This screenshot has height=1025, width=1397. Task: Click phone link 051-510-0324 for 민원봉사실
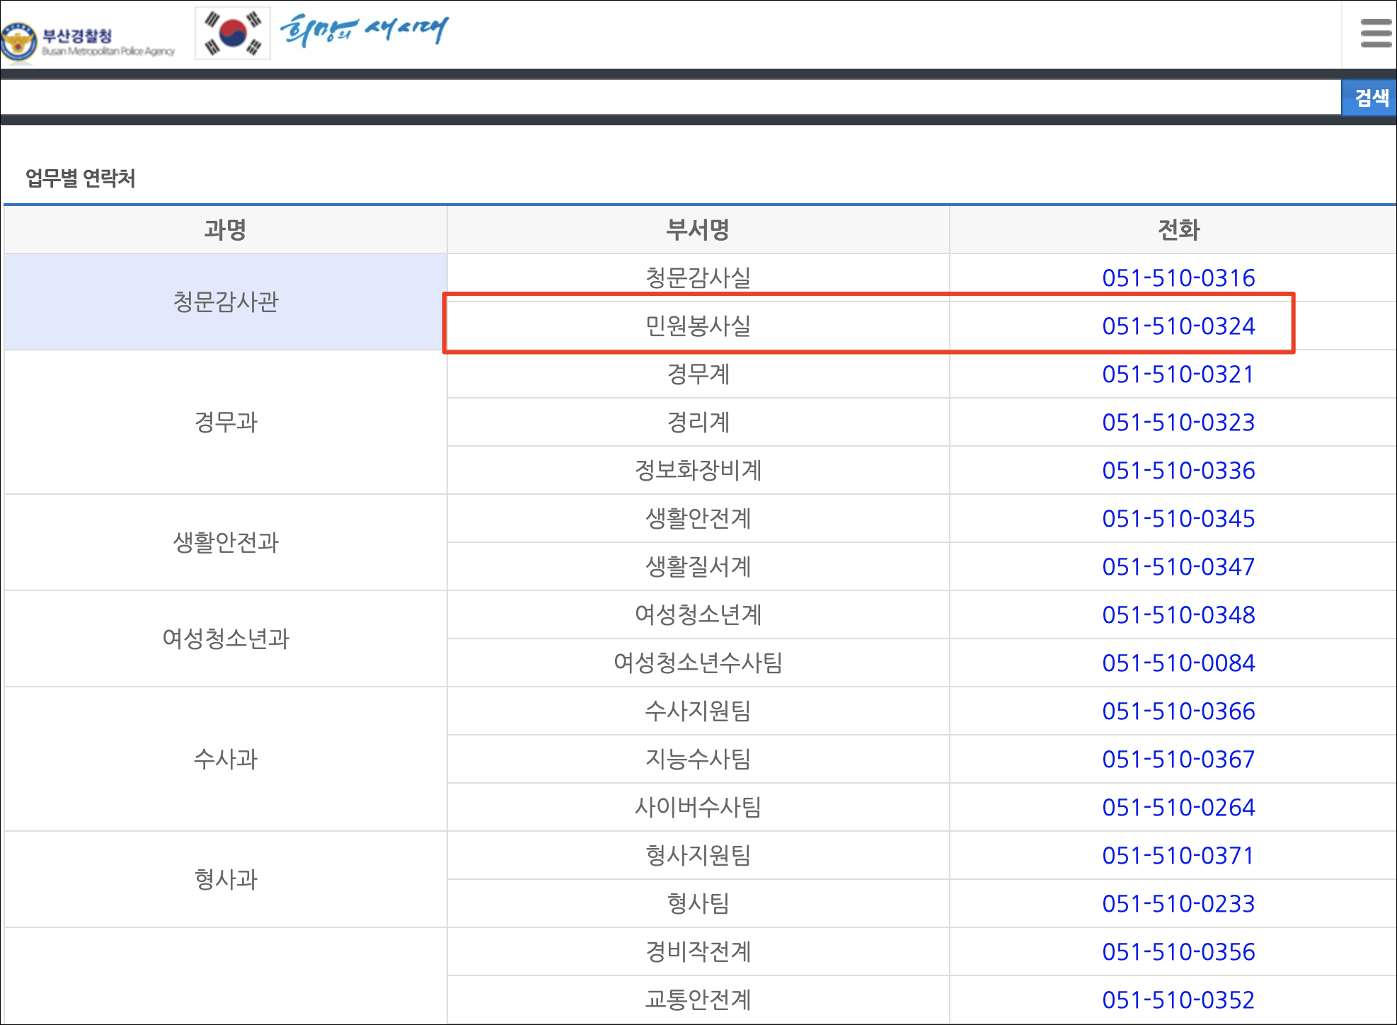(x=1178, y=326)
